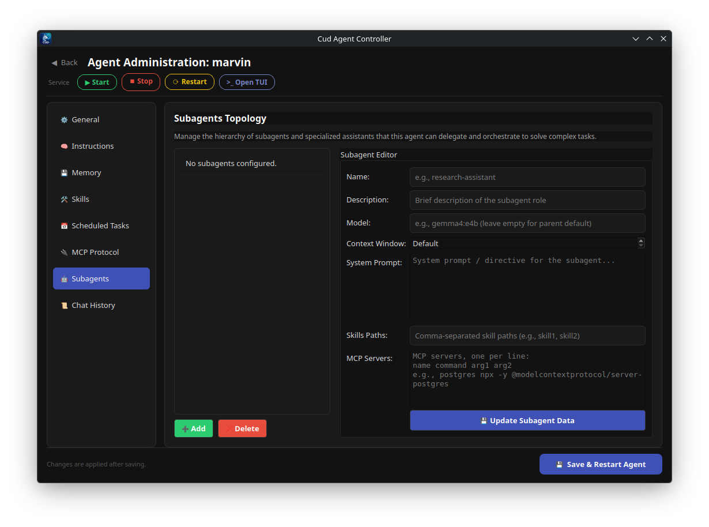Click the 'System Prompt:' label
The image size is (709, 527).
point(374,262)
